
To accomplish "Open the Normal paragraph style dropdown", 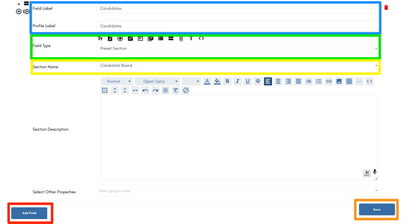I will [x=117, y=81].
